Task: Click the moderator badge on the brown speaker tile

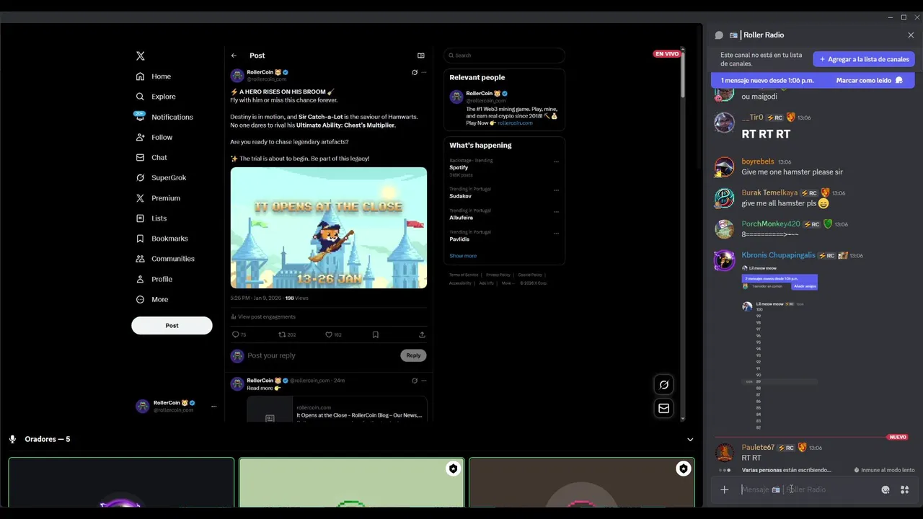Action: 683,469
